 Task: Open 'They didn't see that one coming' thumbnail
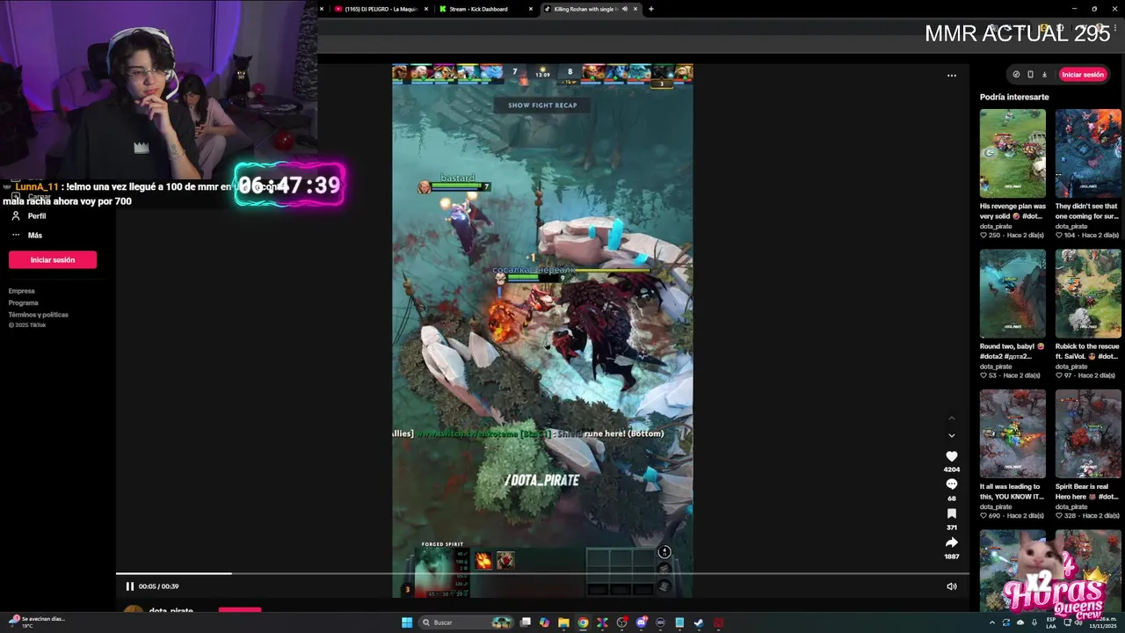[x=1088, y=153]
